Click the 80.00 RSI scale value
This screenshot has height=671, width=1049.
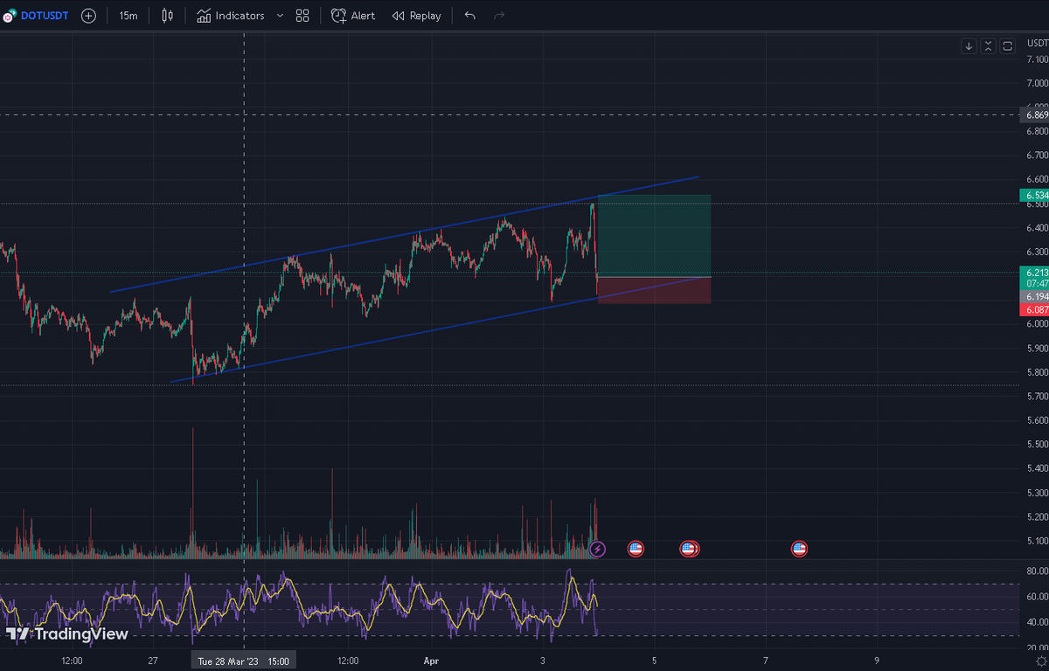[1037, 571]
